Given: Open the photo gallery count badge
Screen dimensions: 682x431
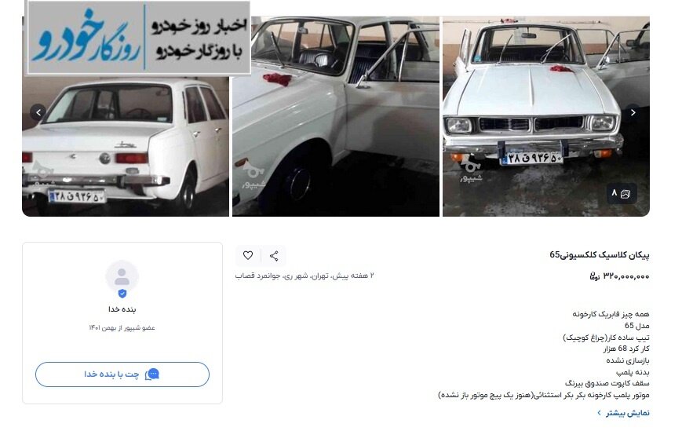Looking at the screenshot, I should (622, 194).
